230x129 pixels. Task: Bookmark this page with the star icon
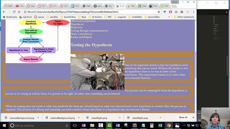tap(159, 12)
